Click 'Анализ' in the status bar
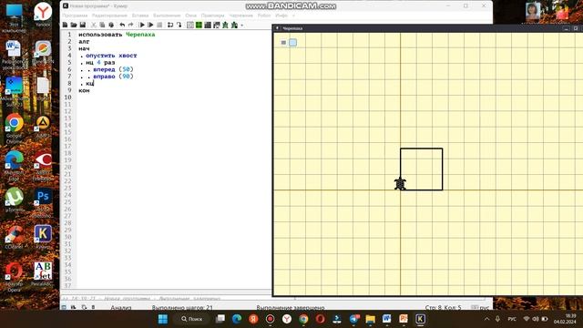Screen dimensions: 583x328 pos(121,308)
